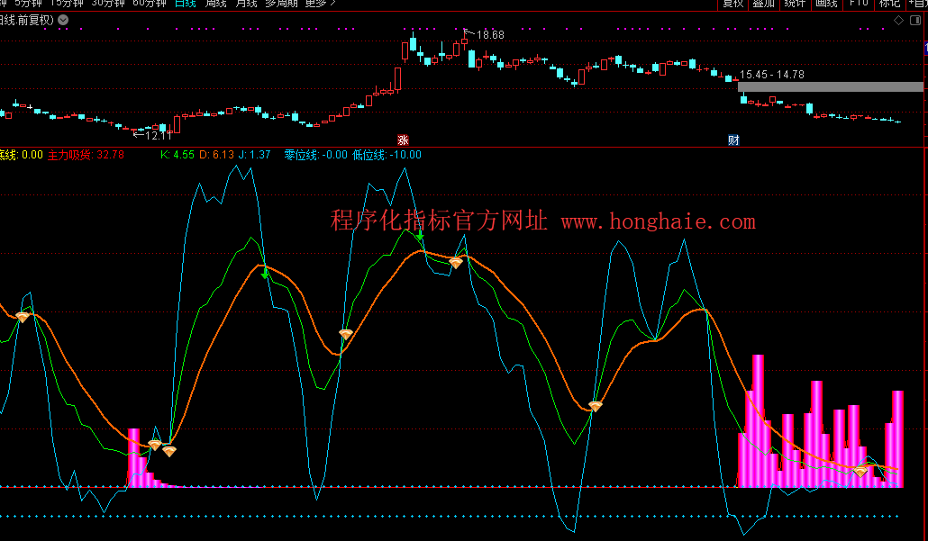
Task: Click the green down arrow signal near the peak
Action: (x=420, y=236)
